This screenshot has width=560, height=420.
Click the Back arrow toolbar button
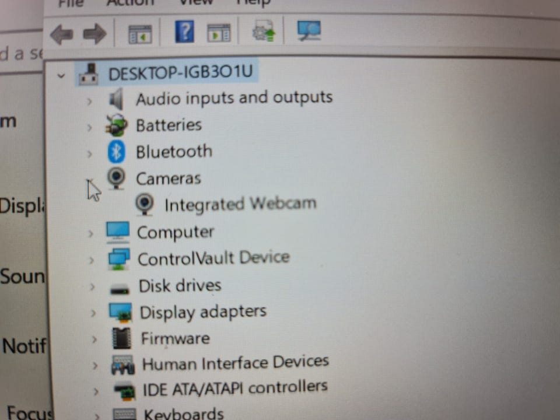(62, 34)
